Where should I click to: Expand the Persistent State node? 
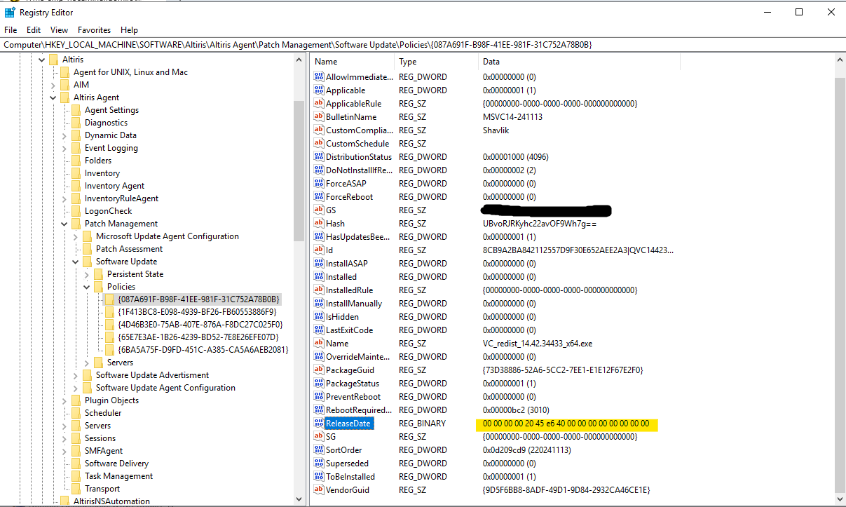[87, 274]
